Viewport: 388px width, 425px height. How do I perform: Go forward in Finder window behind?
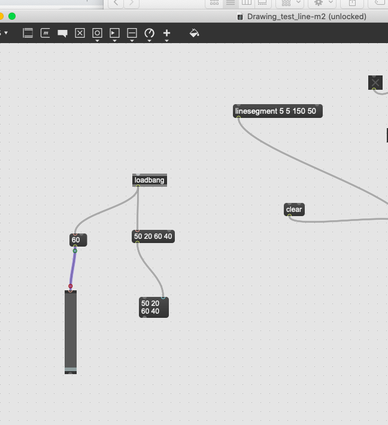pyautogui.click(x=132, y=3)
